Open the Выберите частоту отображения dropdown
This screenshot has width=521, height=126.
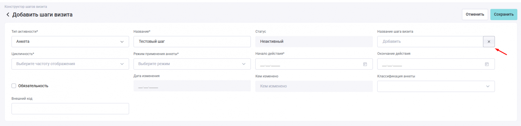tap(70, 64)
